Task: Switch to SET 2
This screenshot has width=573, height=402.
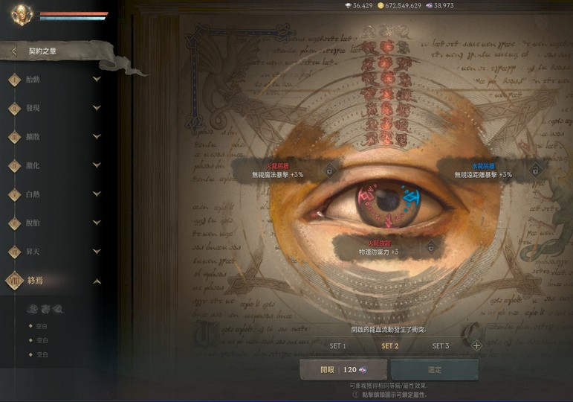Action: [390, 346]
